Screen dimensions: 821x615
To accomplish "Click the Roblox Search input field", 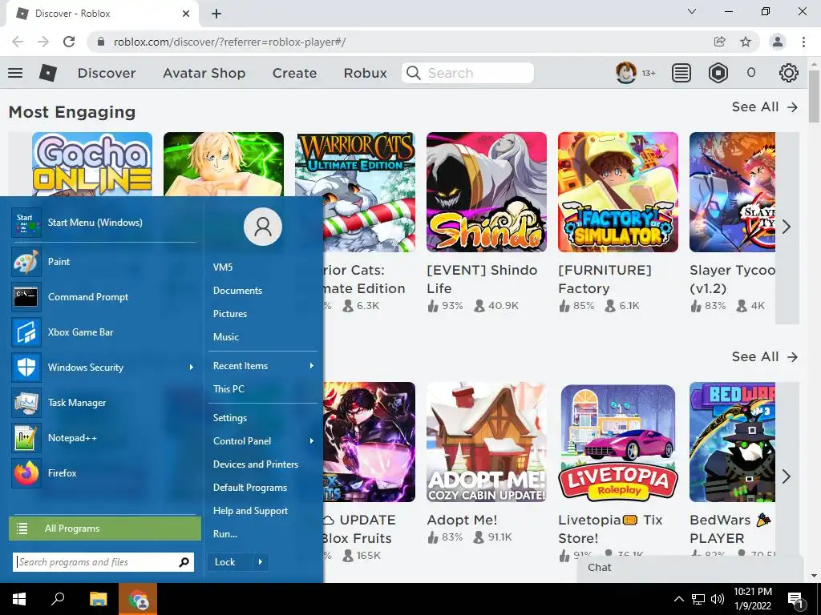I will coord(467,73).
